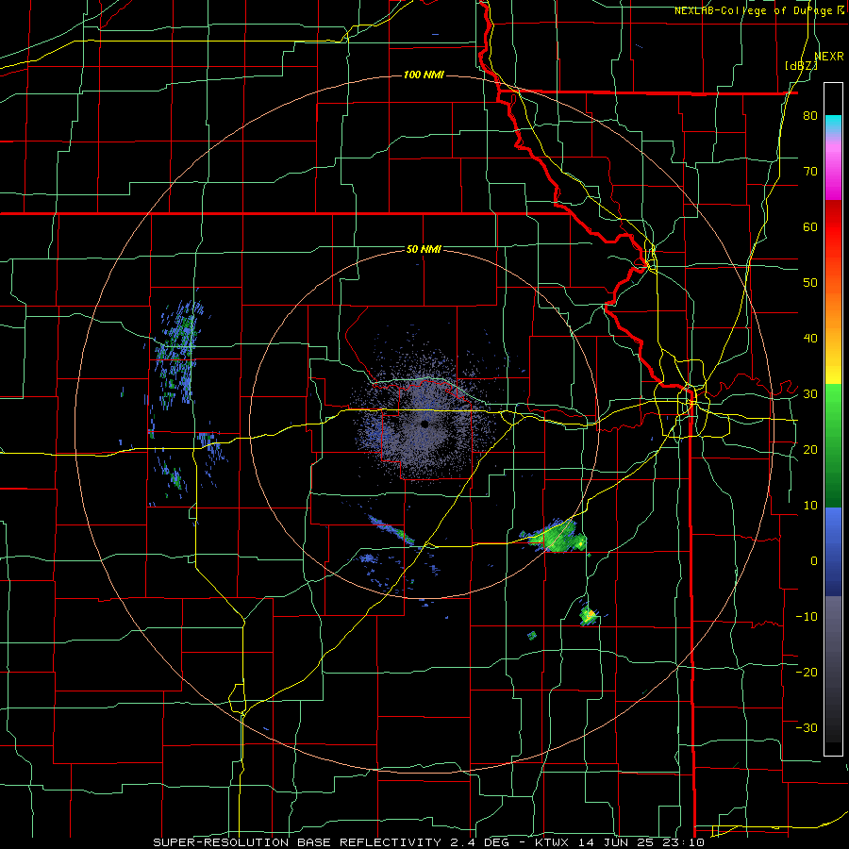Click the 100 NMI range ring label

tap(424, 75)
